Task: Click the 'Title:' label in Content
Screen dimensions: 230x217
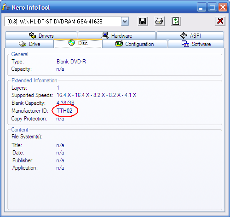Action: click(17, 145)
